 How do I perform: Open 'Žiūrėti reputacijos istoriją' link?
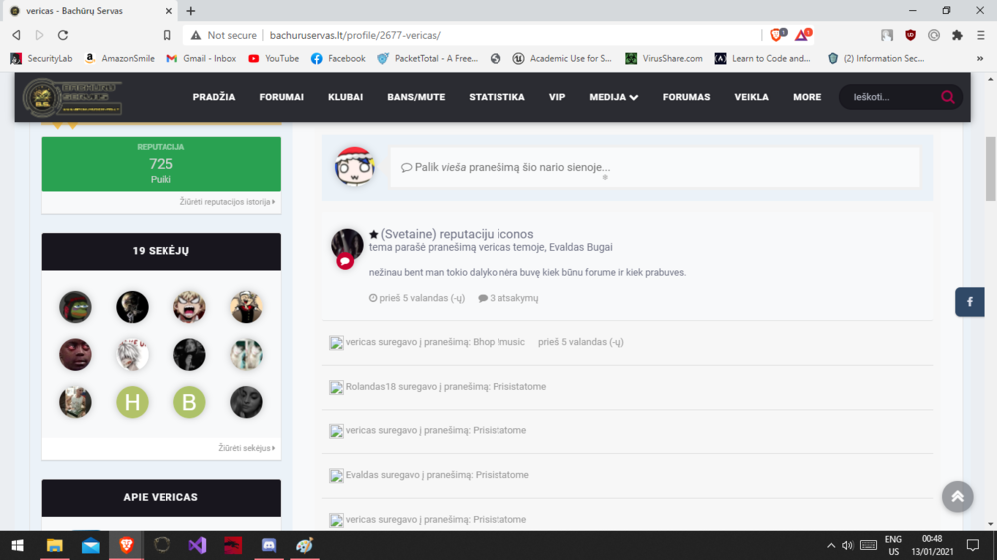pos(227,202)
